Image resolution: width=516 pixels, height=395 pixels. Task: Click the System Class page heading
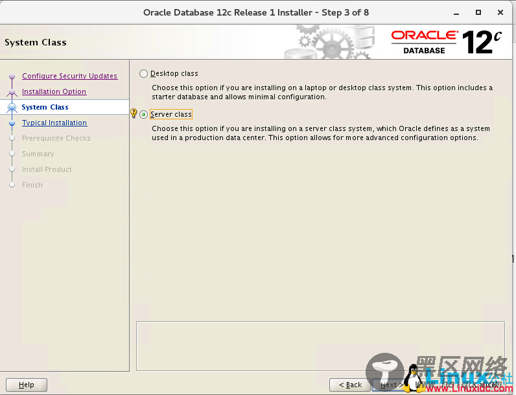click(x=36, y=42)
